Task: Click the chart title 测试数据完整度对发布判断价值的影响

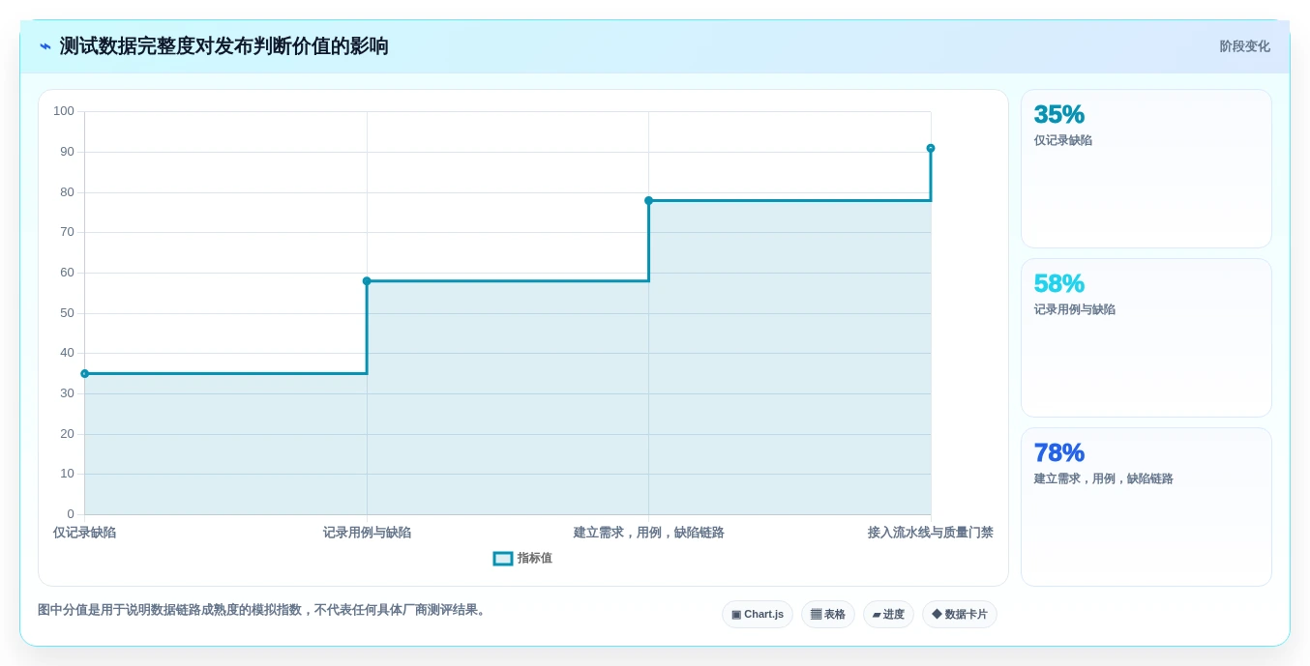Action: (223, 46)
